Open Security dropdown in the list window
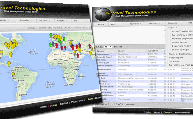Screen dimensions: 193x119 (155, 23)
